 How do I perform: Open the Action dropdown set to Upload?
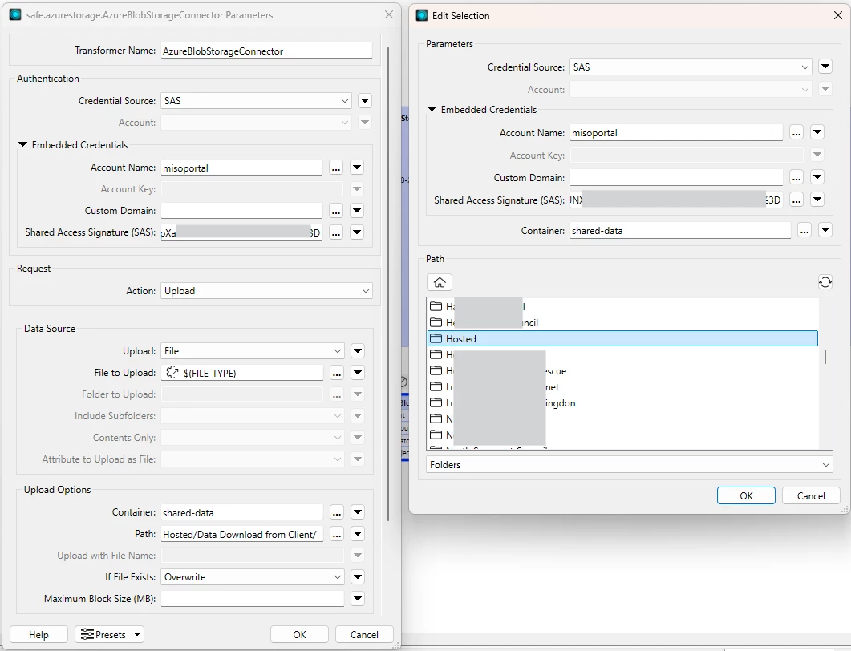click(x=266, y=291)
